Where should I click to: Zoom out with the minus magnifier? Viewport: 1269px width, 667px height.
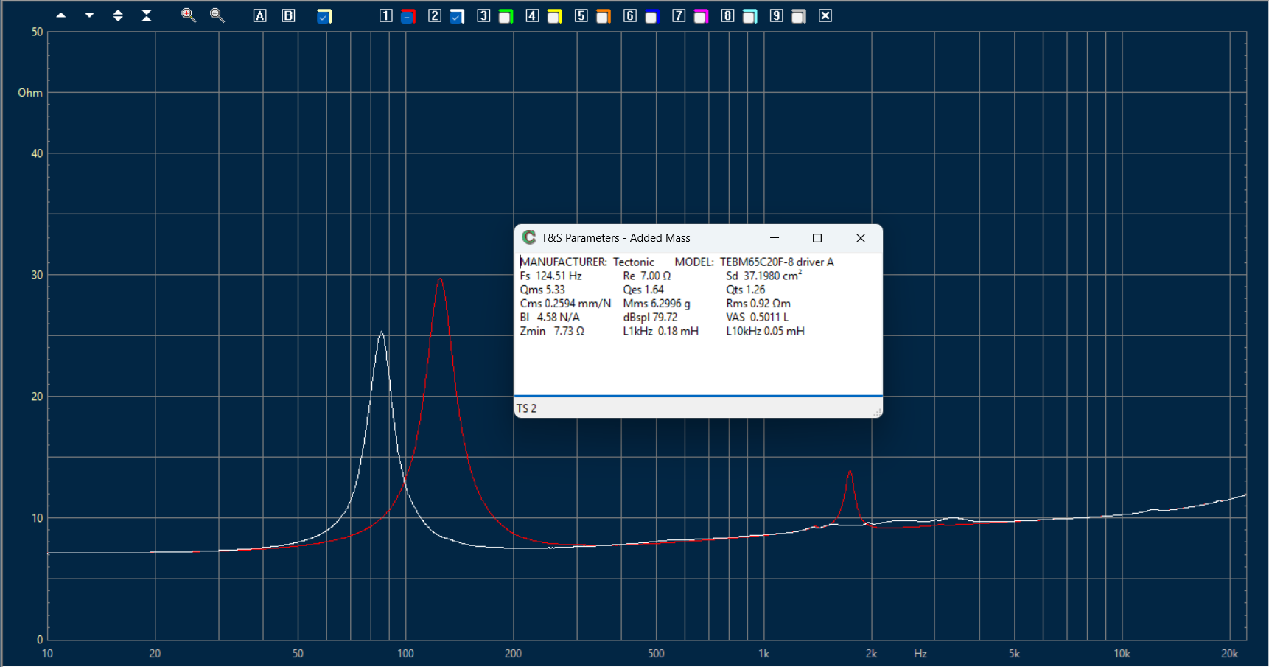point(217,15)
